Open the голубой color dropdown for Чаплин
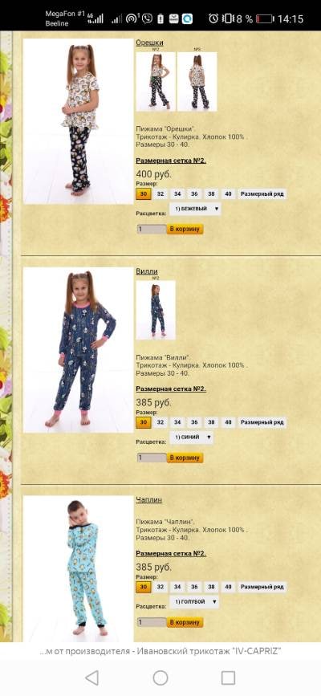The height and width of the screenshot is (696, 321). (x=194, y=601)
